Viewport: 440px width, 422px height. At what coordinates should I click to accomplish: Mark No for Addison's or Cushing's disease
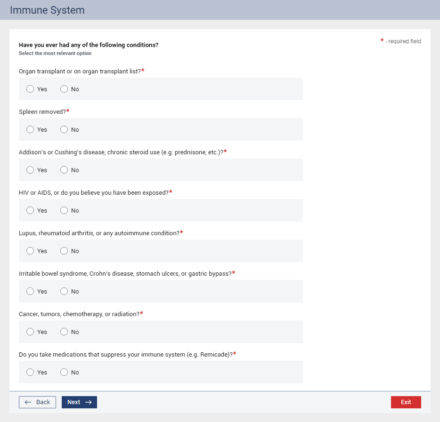(64, 170)
